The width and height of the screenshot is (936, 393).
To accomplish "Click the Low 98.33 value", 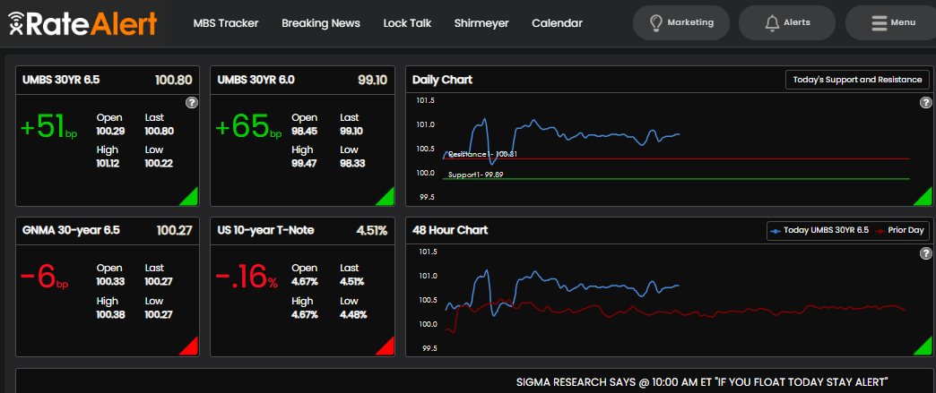I will 352,164.
